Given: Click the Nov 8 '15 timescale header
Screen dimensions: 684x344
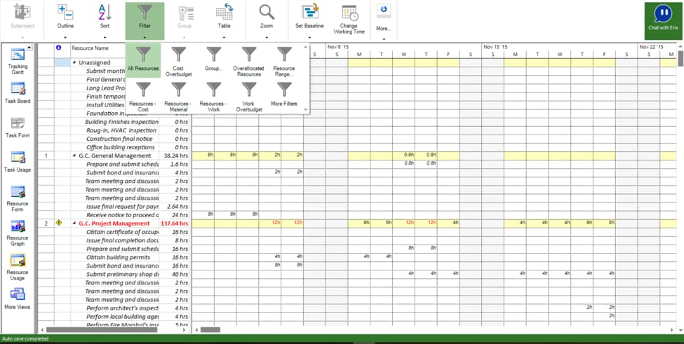Looking at the screenshot, I should [x=338, y=47].
